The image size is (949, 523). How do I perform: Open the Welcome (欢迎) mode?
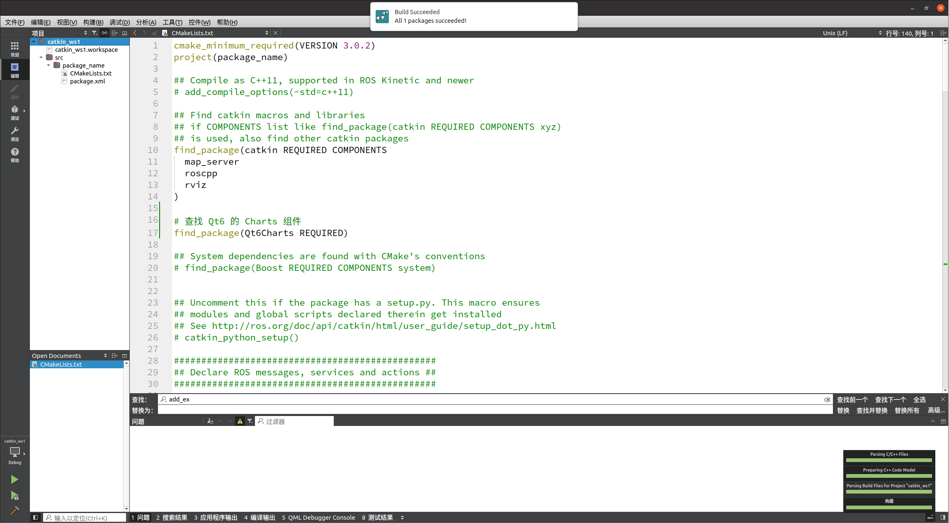[15, 49]
